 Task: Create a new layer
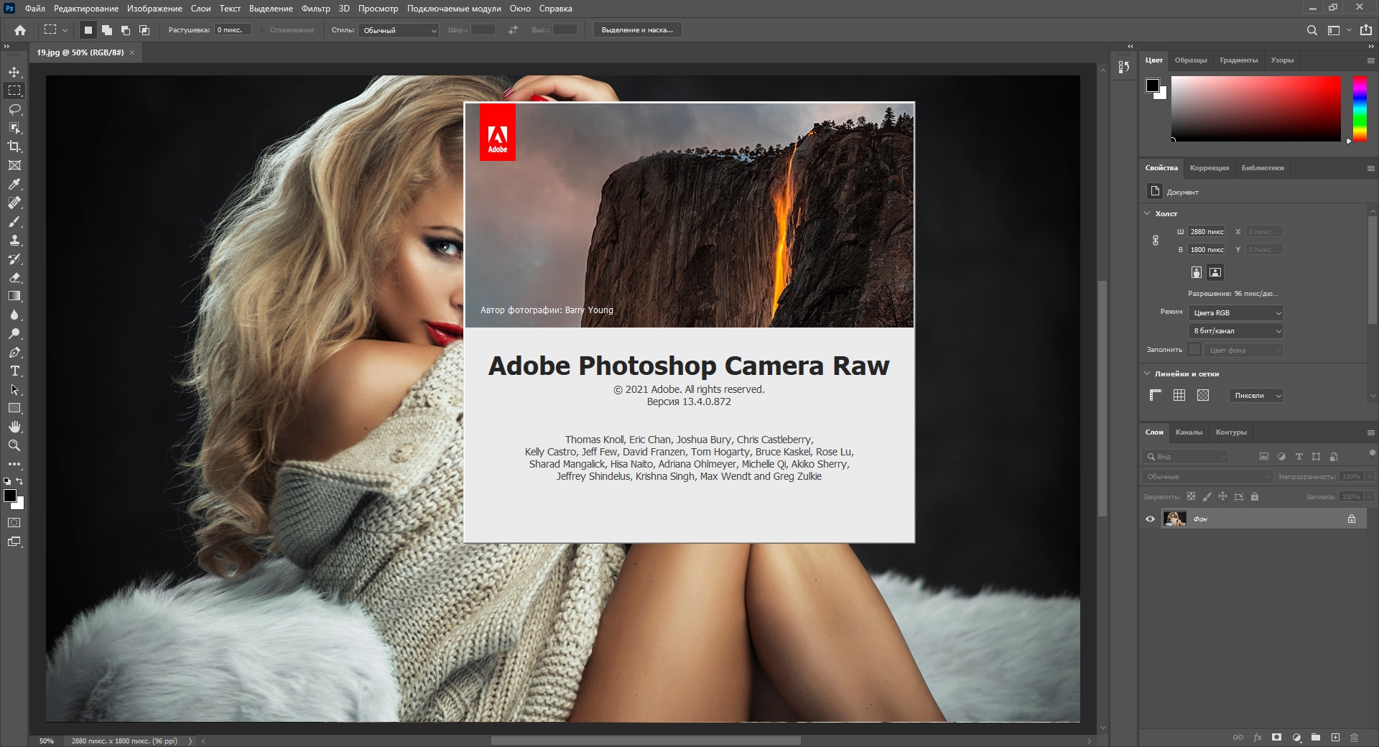click(1335, 737)
